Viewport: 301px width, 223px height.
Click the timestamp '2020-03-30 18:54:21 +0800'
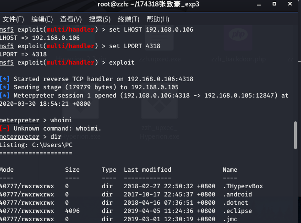(x=45, y=104)
